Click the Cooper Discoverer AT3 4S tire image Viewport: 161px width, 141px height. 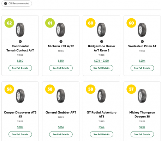(x=20, y=96)
